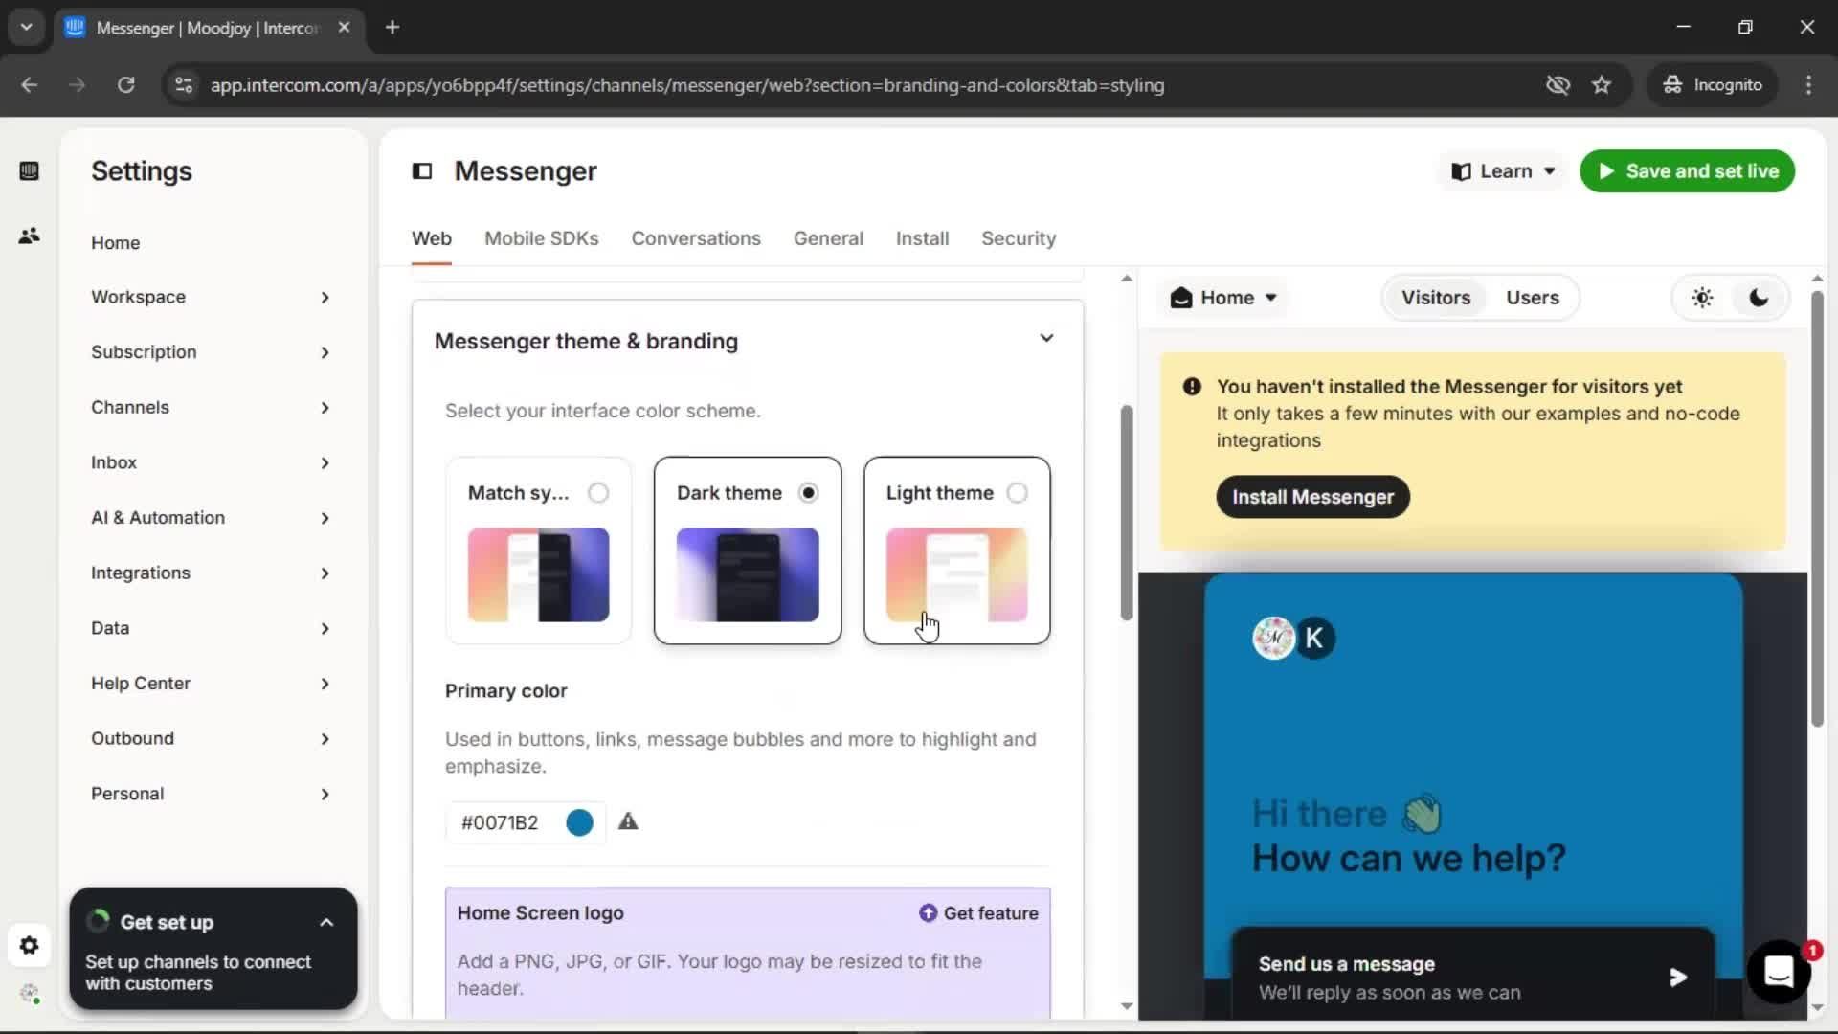1838x1034 pixels.
Task: Click the Match system theme thumbnail
Action: 538,574
